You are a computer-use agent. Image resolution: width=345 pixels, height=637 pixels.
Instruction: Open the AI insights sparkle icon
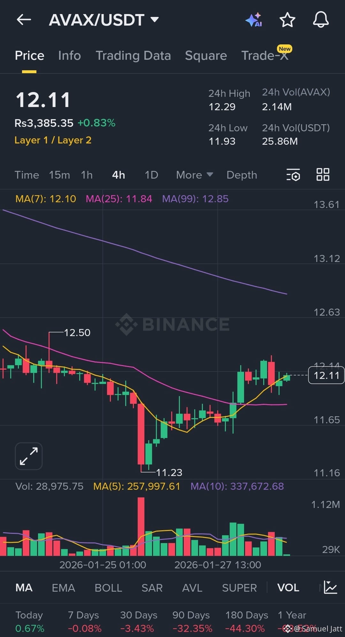[x=254, y=20]
